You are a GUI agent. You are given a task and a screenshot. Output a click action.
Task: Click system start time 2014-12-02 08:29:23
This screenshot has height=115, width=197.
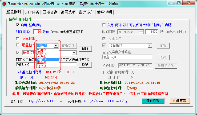coord(57,83)
